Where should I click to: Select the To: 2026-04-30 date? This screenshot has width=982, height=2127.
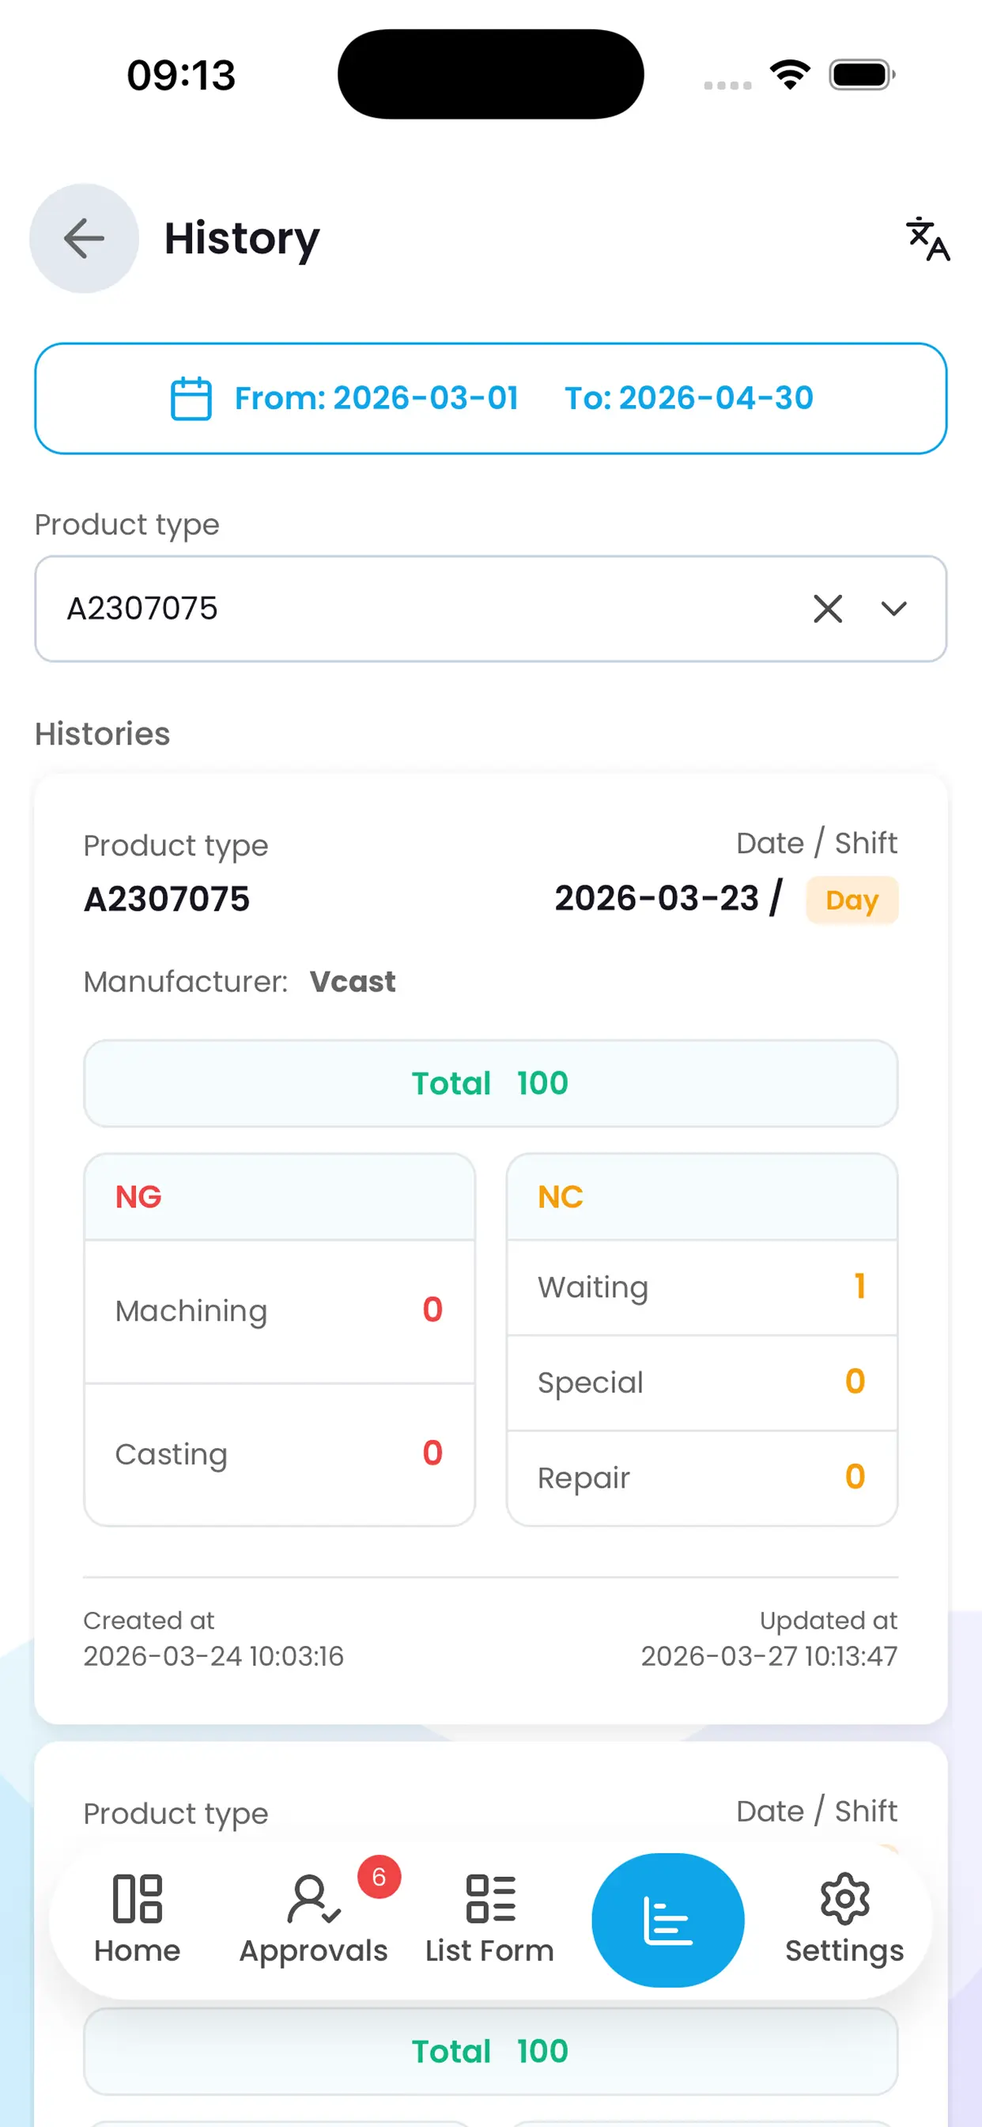tap(689, 398)
